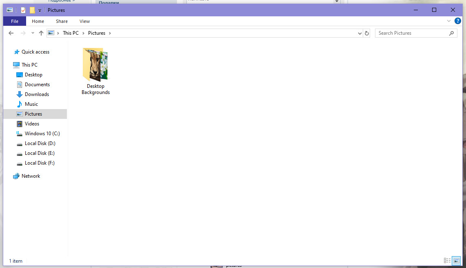Viewport: 466px width, 268px height.
Task: Open Downloads in the navigation pane
Action: [37, 94]
